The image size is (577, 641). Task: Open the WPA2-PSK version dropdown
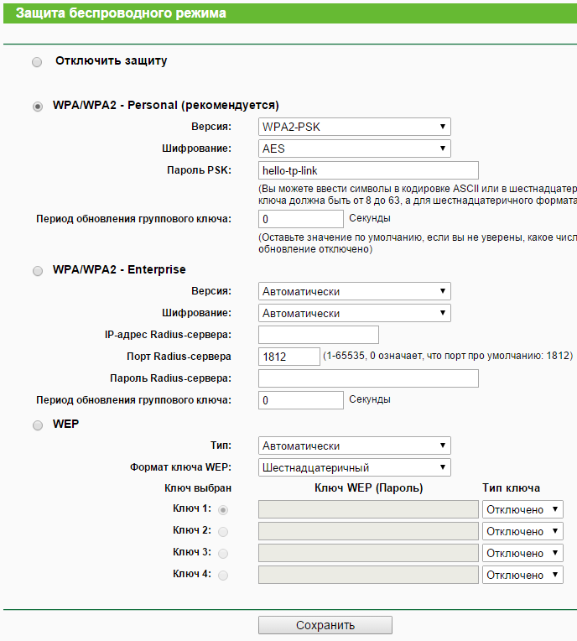click(354, 127)
